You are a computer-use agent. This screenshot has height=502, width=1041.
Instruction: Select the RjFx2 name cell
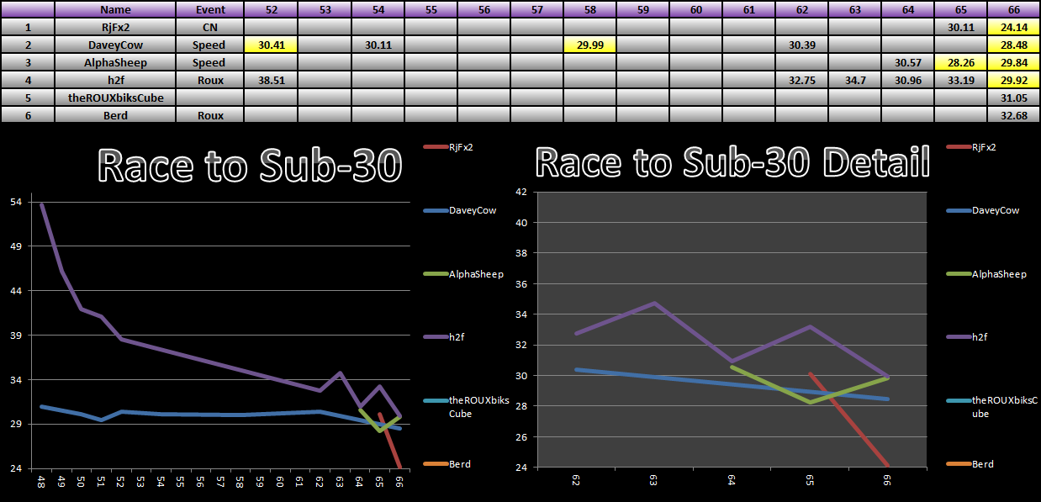(115, 27)
